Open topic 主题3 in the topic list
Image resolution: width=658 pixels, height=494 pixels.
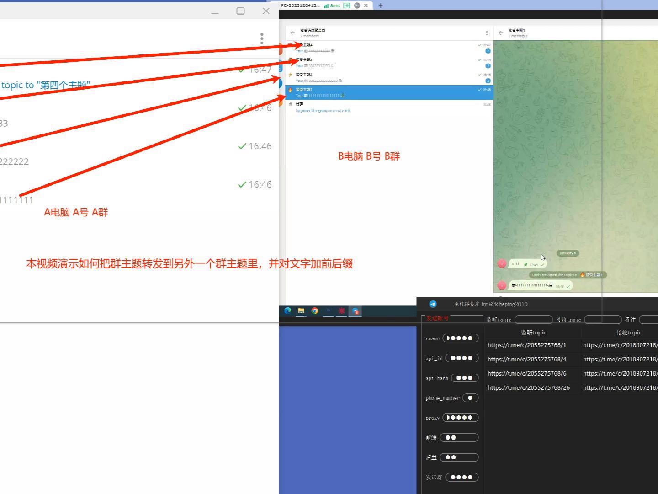pyautogui.click(x=389, y=63)
